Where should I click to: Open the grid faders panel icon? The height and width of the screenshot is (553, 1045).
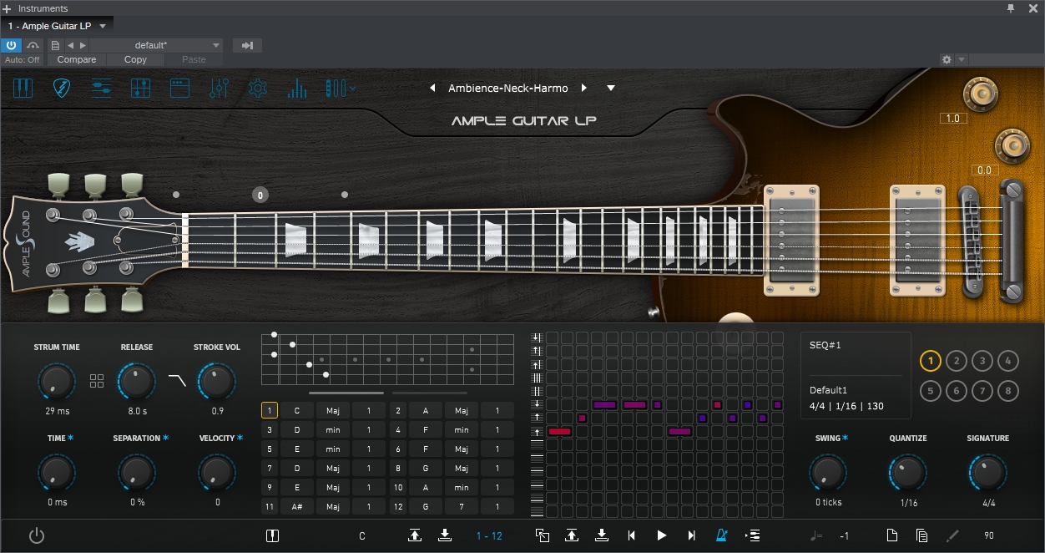(x=140, y=88)
